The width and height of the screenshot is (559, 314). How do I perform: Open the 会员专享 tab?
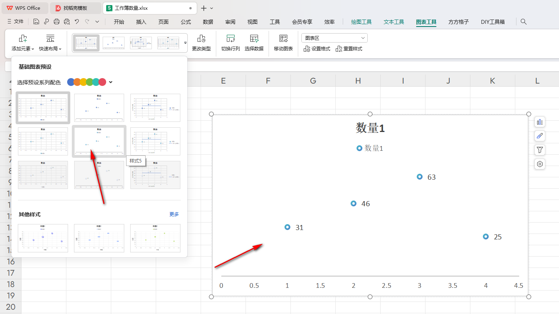(302, 22)
